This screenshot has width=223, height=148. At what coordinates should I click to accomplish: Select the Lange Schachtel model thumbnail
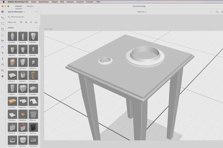(x=13, y=88)
